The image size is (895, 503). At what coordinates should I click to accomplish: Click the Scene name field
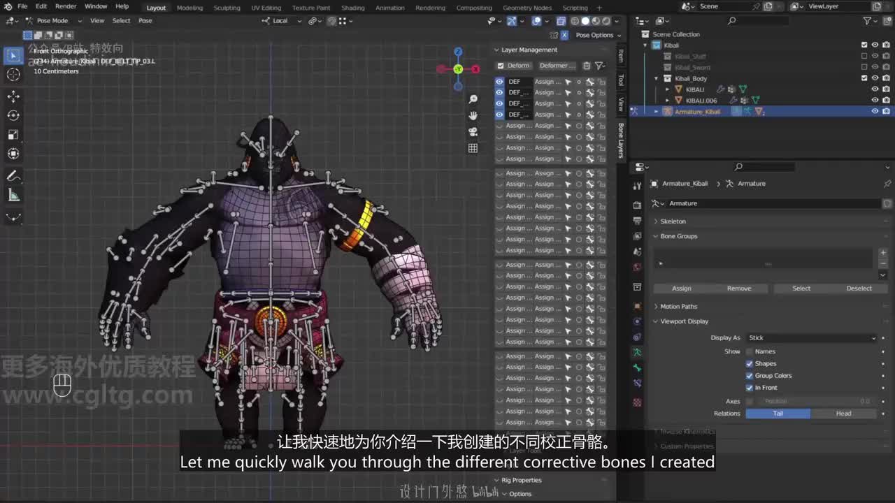pyautogui.click(x=724, y=6)
